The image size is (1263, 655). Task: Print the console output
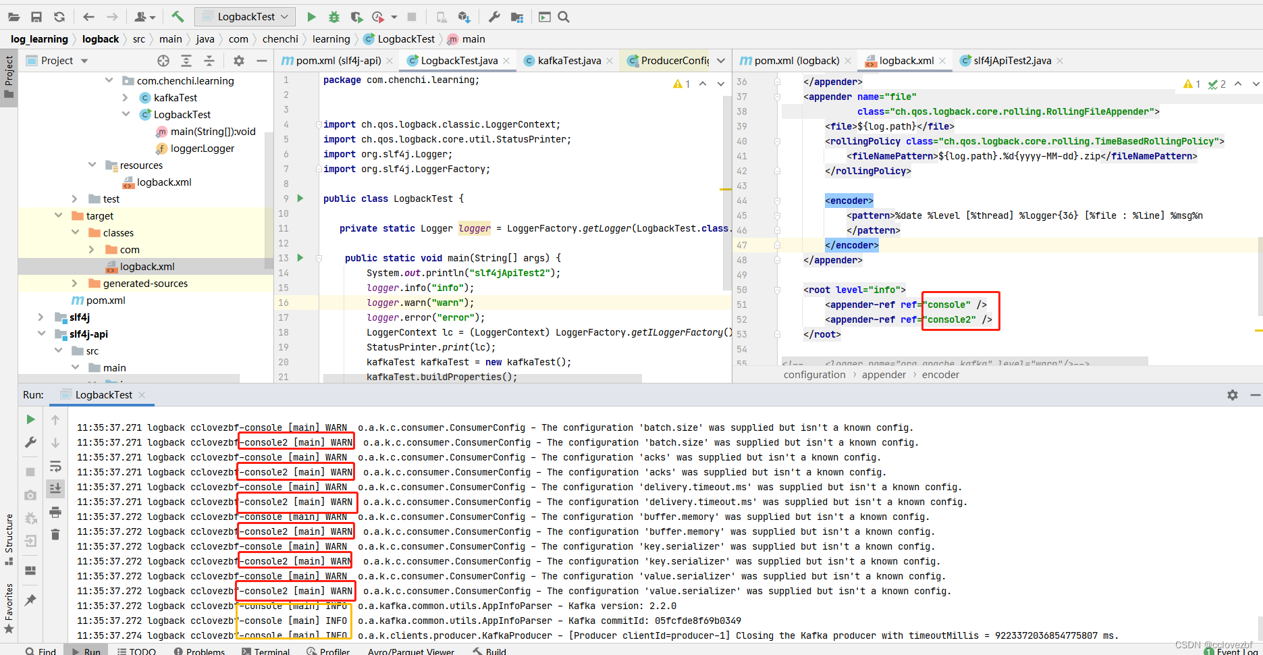coord(55,511)
